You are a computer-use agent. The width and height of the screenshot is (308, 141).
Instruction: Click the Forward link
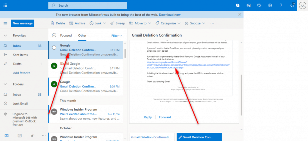tap(165, 117)
